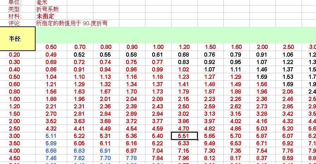Select cell 0.83 in radius 0.30 row
316x164 pixels.
[184, 62]
